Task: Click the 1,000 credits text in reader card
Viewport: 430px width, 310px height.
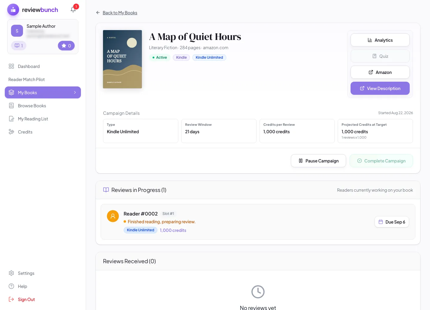Action: pyautogui.click(x=173, y=230)
